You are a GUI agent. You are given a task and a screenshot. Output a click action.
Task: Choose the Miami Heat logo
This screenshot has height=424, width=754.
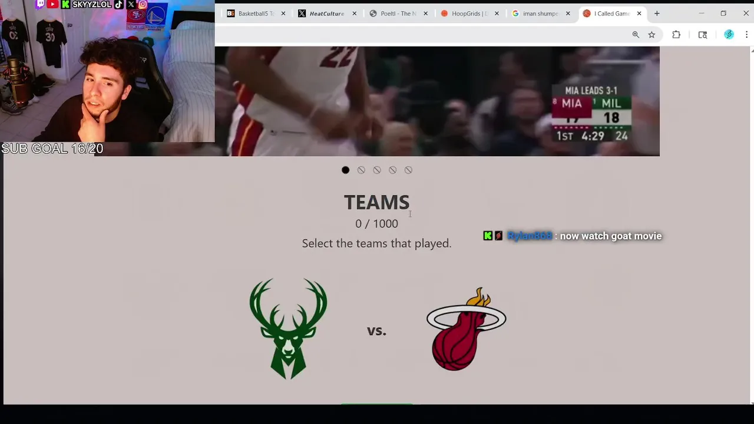[x=466, y=329]
